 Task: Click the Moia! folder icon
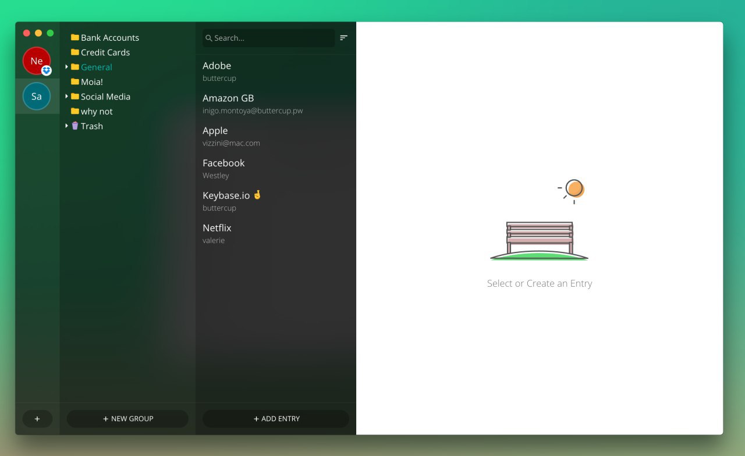[75, 82]
